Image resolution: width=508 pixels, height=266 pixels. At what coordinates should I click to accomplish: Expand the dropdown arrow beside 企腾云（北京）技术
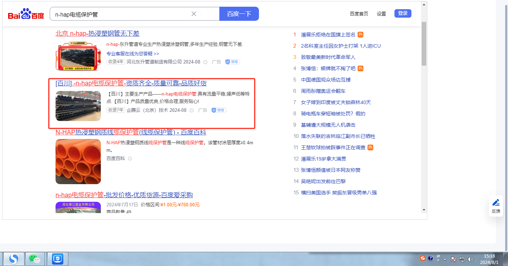click(x=191, y=110)
